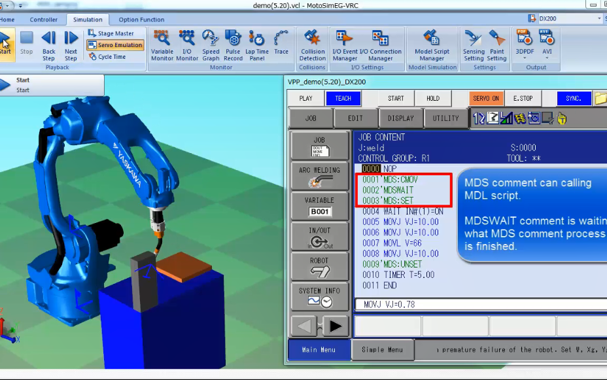Image resolution: width=607 pixels, height=380 pixels.
Task: Click the step sequence 12 status icon
Action: [479, 118]
